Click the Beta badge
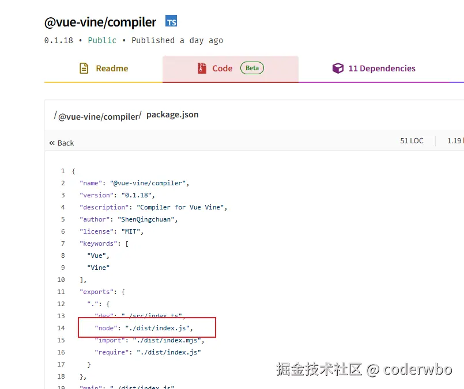This screenshot has width=464, height=389. point(252,68)
